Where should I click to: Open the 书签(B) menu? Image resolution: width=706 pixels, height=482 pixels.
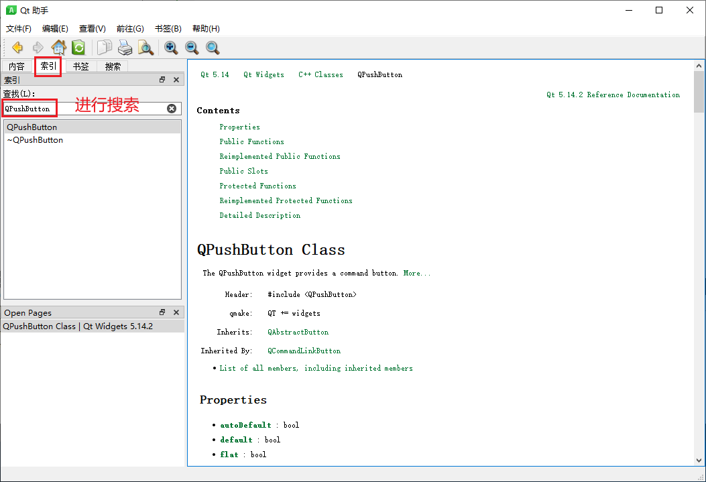(168, 28)
